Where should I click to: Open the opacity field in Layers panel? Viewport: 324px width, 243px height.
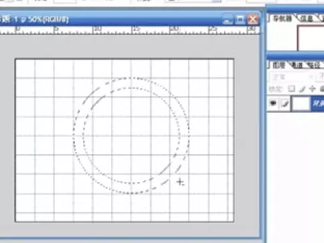pos(321,77)
